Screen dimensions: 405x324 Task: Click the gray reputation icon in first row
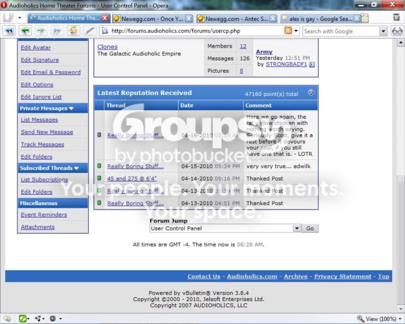coord(99,135)
